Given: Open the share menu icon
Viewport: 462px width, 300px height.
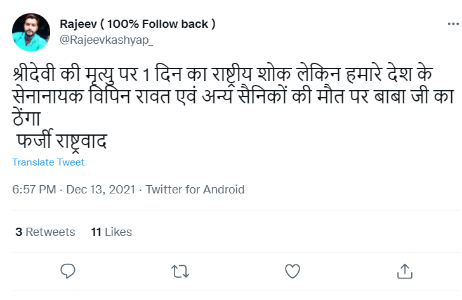Looking at the screenshot, I should pyautogui.click(x=404, y=271).
